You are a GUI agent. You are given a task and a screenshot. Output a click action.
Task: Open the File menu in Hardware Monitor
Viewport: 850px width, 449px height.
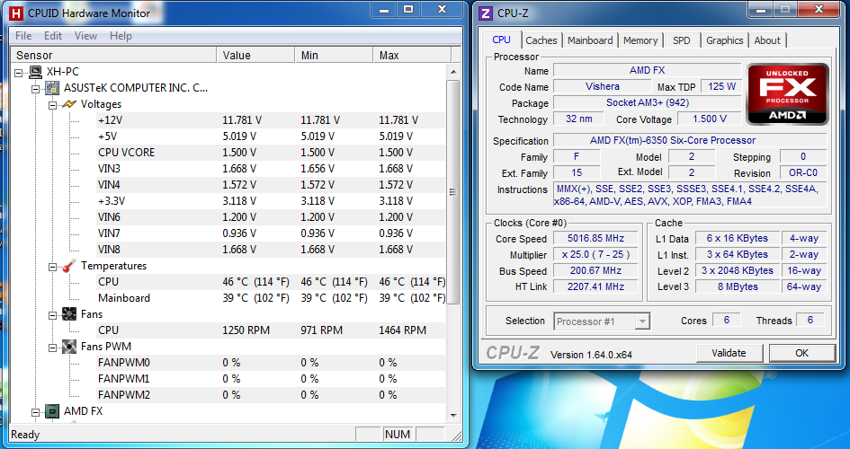point(23,36)
